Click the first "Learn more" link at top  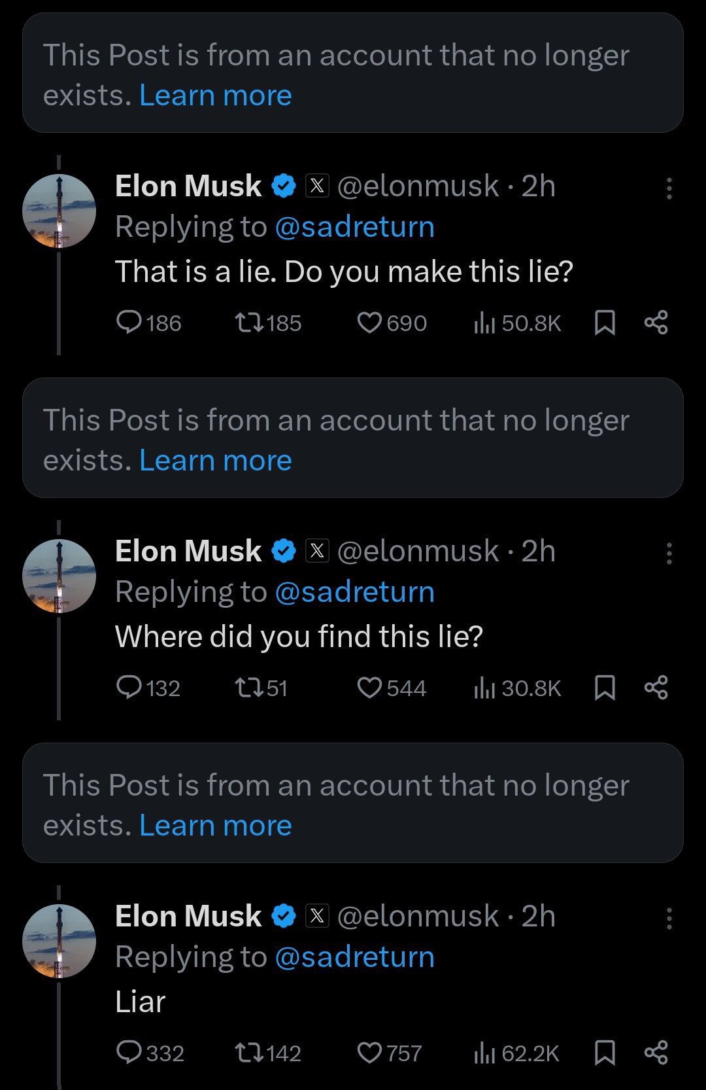tap(216, 96)
